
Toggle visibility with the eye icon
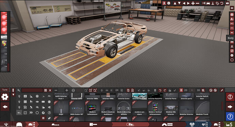(232, 8)
